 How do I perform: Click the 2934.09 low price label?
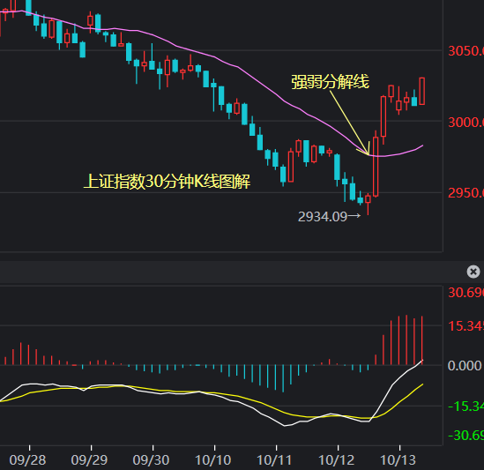(323, 217)
